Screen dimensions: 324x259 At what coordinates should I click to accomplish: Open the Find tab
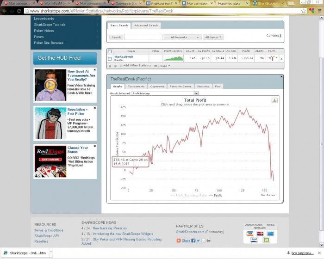218,86
